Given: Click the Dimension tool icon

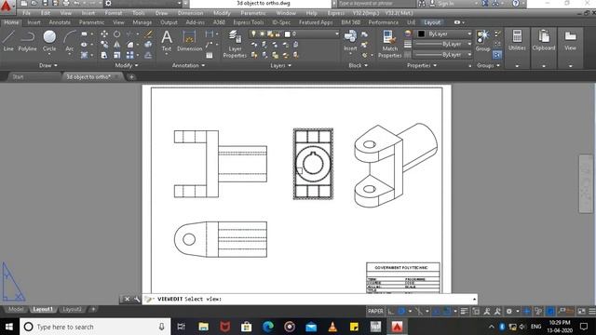Looking at the screenshot, I should 189,41.
